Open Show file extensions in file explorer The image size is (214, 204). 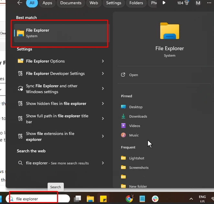61,136
